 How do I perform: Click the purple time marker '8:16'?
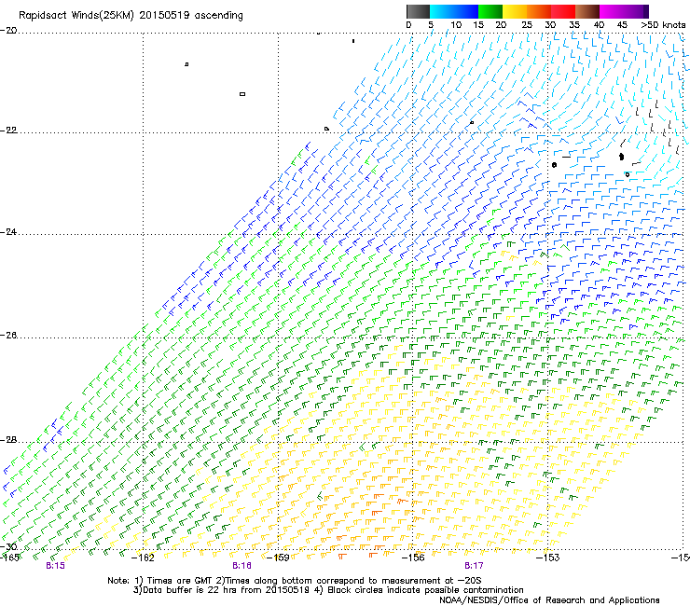[x=242, y=566]
